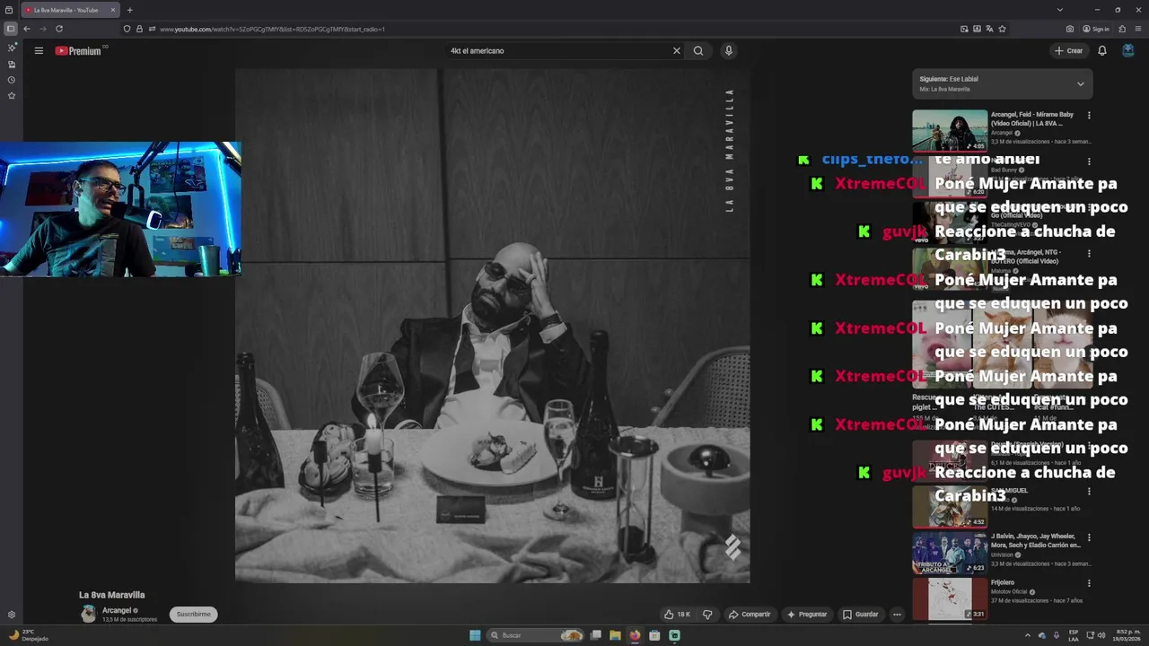Open the extensions puzzle icon
The width and height of the screenshot is (1149, 646).
[1122, 29]
